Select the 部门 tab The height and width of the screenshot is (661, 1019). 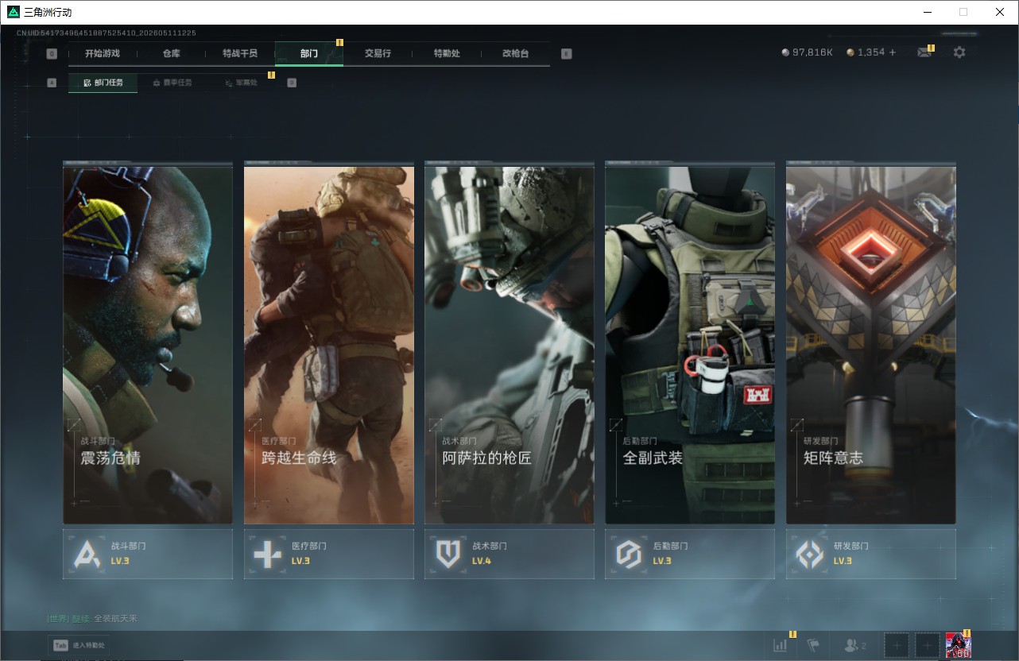click(x=309, y=54)
